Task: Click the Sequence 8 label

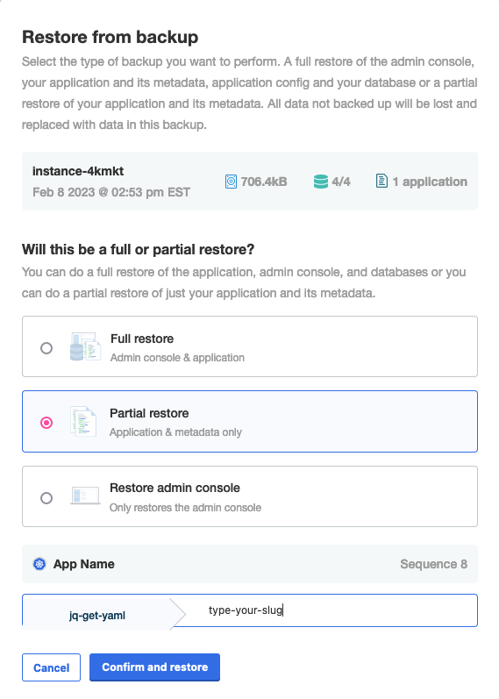Action: [x=434, y=564]
